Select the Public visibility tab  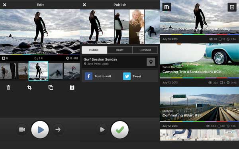[x=94, y=50]
